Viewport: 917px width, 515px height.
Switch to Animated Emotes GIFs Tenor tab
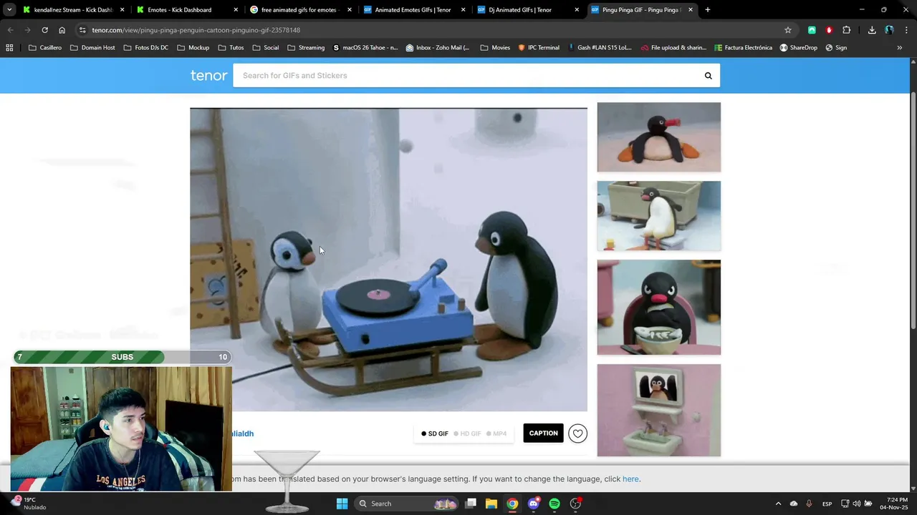(x=413, y=10)
